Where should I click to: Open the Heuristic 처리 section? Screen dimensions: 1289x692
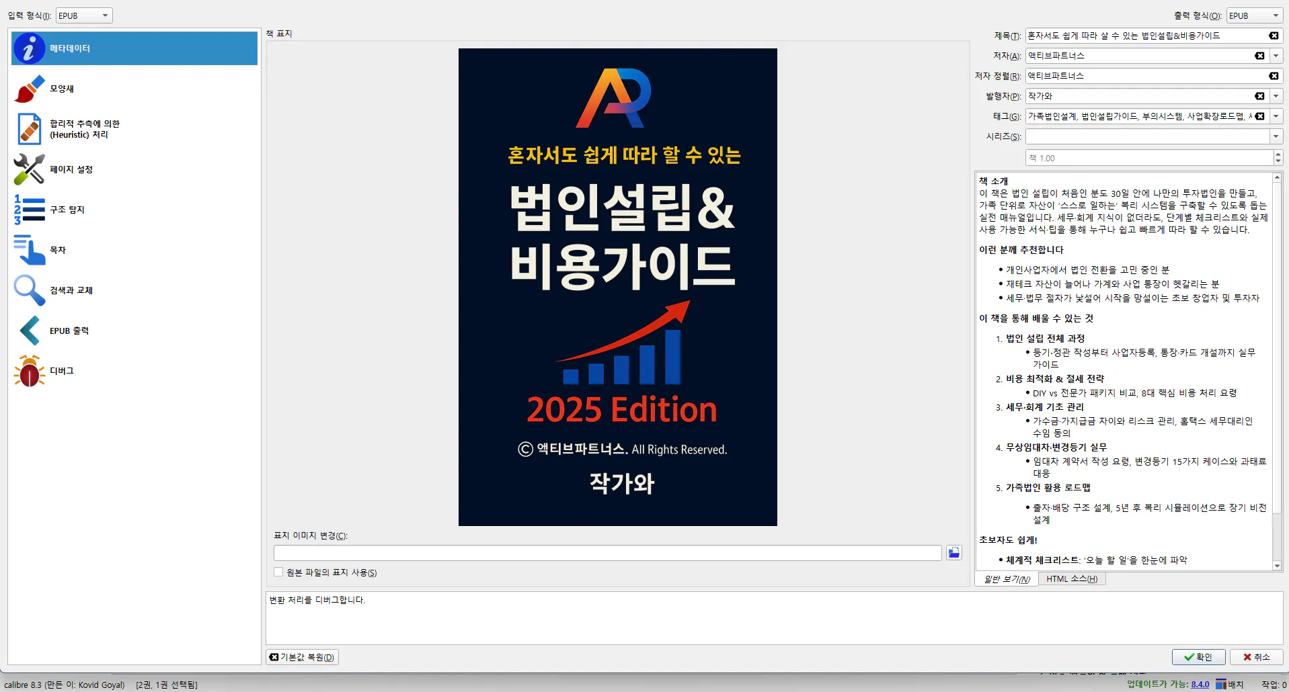point(134,129)
